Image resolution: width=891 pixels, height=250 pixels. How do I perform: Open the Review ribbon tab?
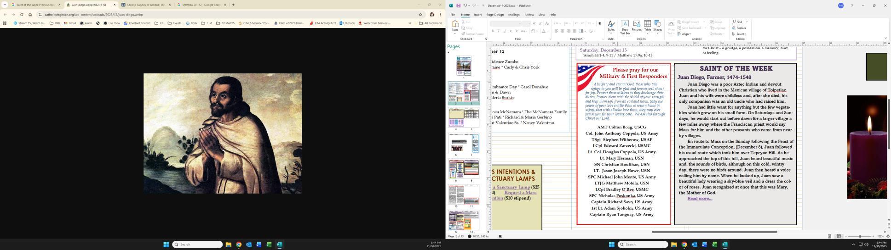(529, 15)
